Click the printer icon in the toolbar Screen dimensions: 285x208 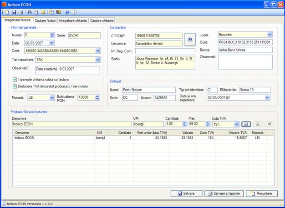(x=21, y=12)
